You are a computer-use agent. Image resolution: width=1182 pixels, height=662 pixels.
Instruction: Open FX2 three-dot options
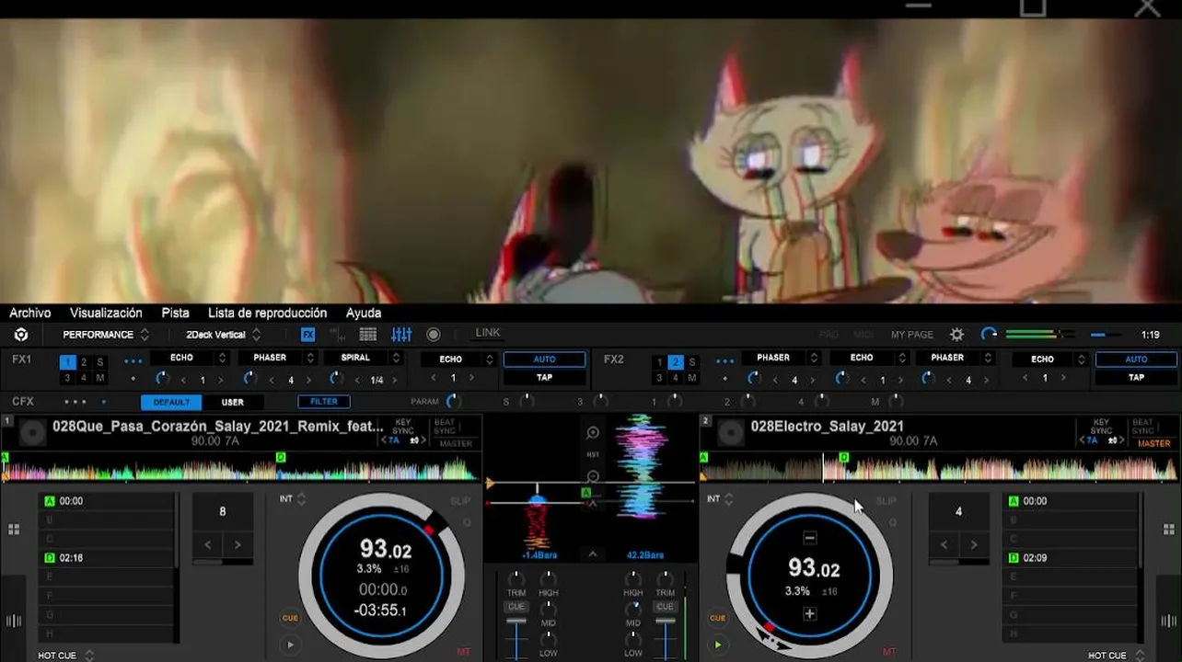click(x=725, y=360)
